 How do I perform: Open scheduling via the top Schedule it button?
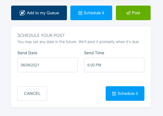pyautogui.click(x=91, y=13)
